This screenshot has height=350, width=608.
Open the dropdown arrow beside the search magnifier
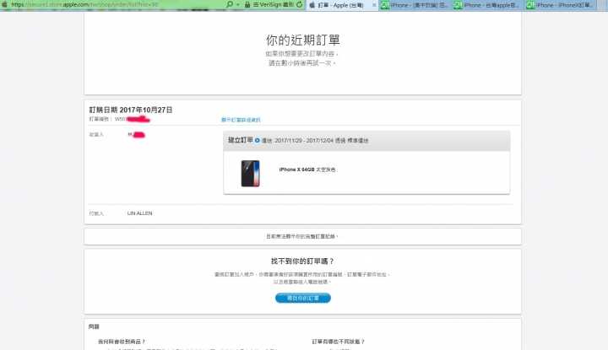237,5
